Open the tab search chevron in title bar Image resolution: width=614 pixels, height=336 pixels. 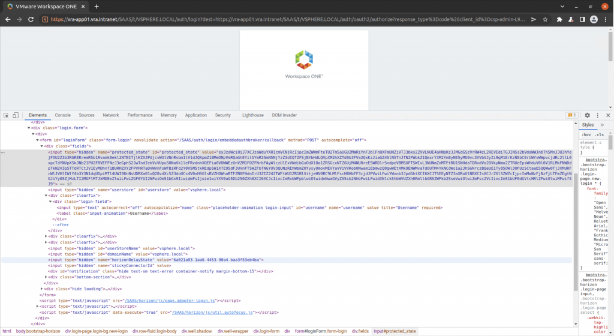click(x=562, y=6)
